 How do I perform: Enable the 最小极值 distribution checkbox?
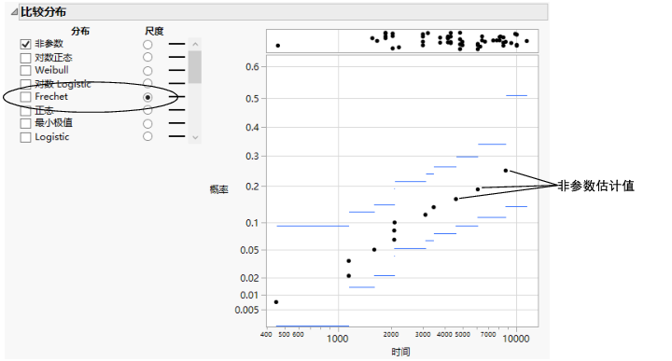(26, 124)
